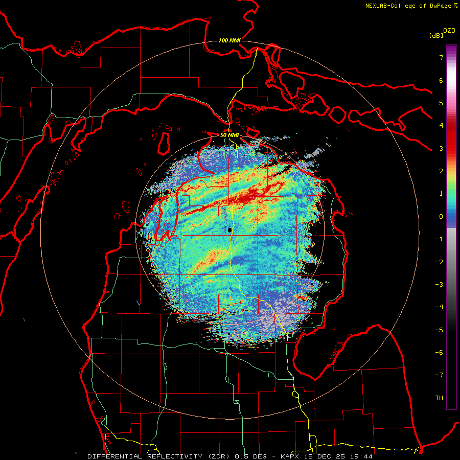Click the DZD legend title
Viewport: 460px width, 460px height.
tap(449, 31)
